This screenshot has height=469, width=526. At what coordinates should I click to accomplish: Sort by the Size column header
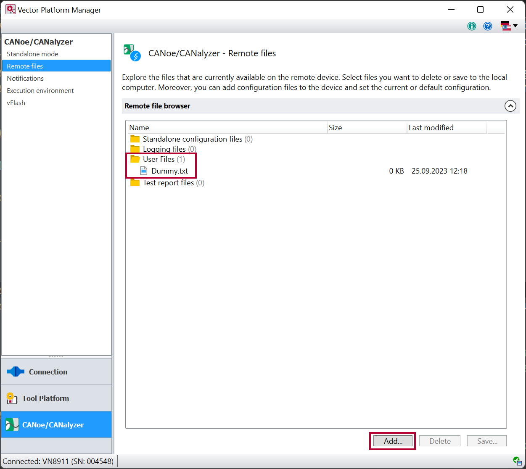[367, 128]
